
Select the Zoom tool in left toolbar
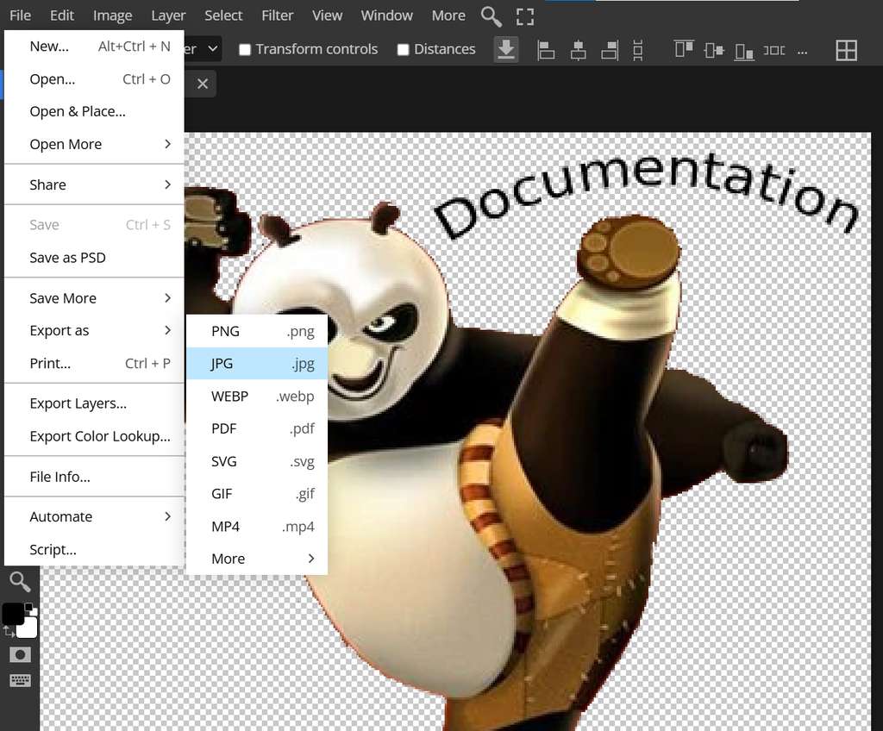[20, 582]
